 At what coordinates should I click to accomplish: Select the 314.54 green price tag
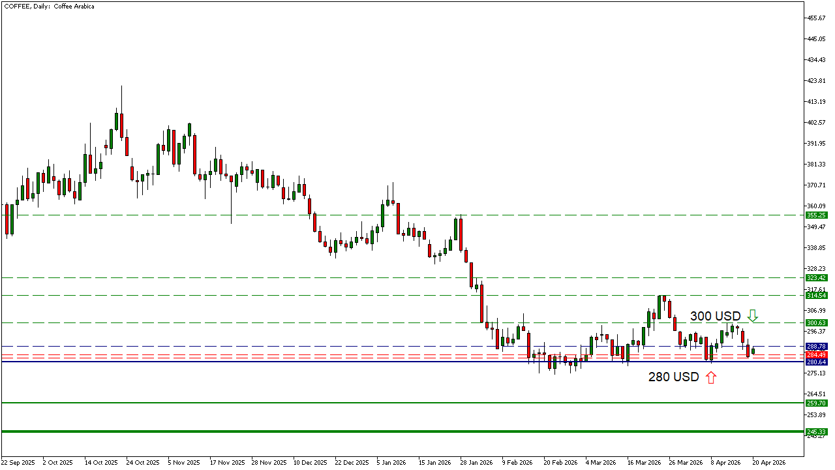tap(816, 295)
